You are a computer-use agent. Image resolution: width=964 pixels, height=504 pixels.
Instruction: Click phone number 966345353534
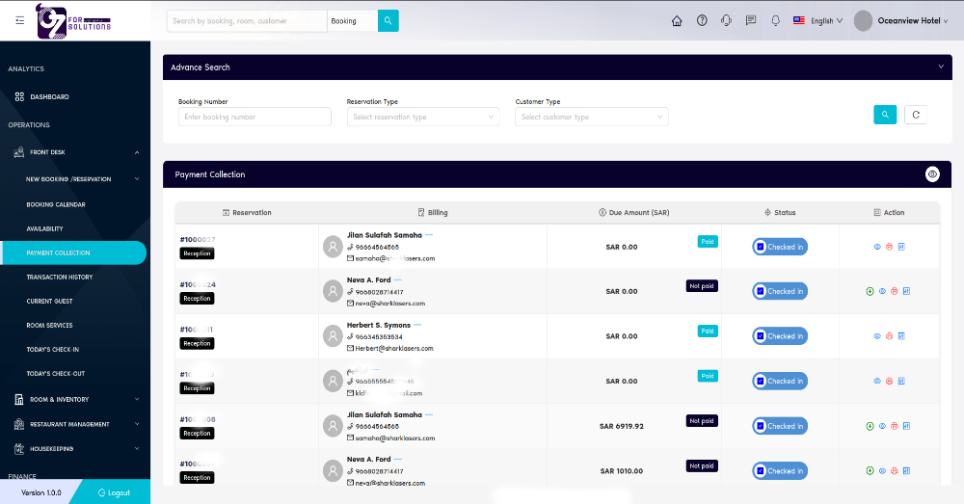(x=379, y=337)
